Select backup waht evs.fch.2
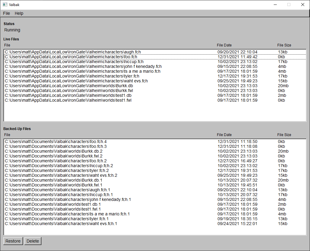This screenshot has width=310, height=251. click(155, 175)
